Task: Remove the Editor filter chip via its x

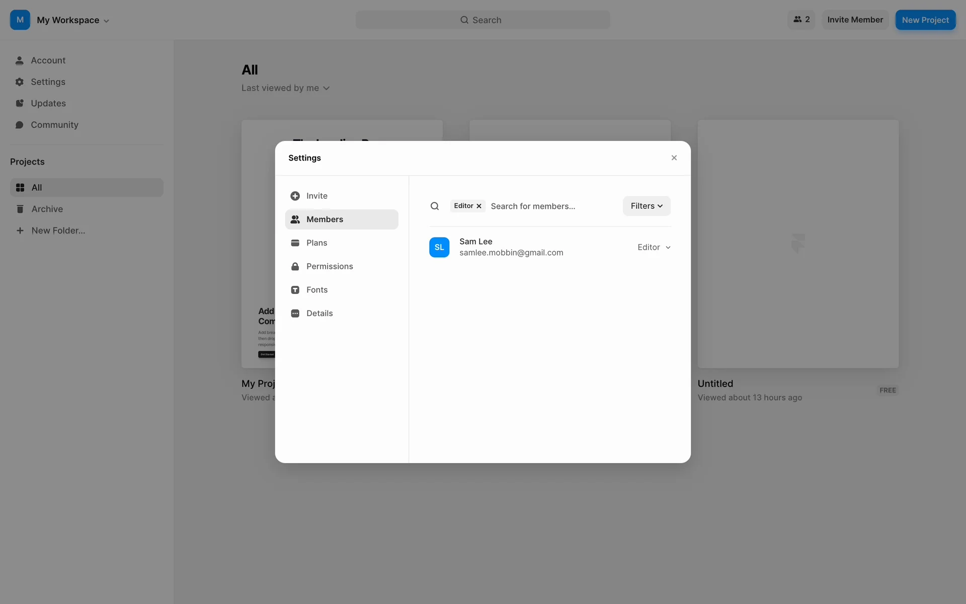Action: tap(479, 206)
